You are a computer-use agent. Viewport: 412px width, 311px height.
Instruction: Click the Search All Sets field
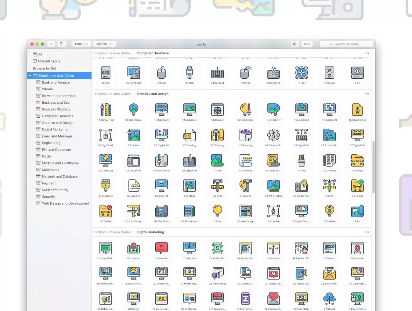point(346,44)
